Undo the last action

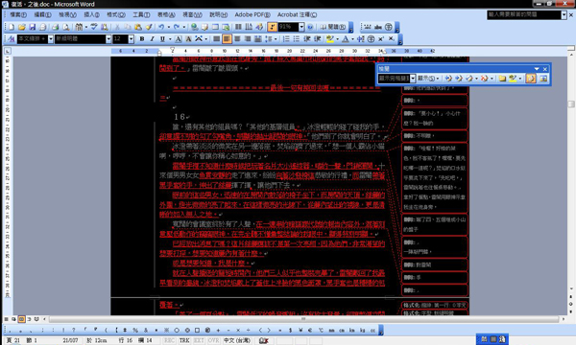161,27
